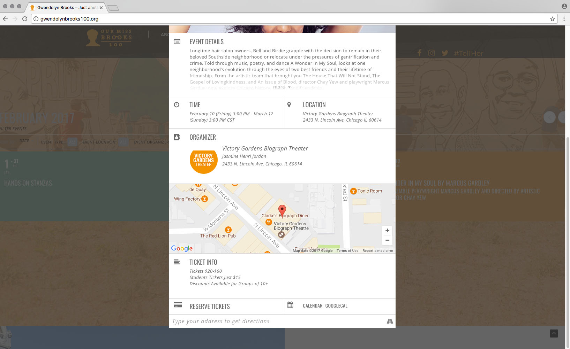
Task: Zoom in on the map
Action: tap(387, 231)
